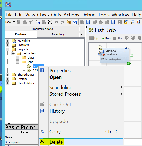This screenshot has height=146, width=142.
Task: Select the Transformations panel header
Action: [x=42, y=29]
